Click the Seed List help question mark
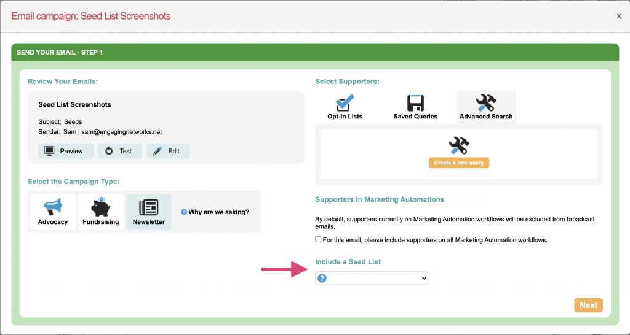The width and height of the screenshot is (630, 335). [322, 279]
